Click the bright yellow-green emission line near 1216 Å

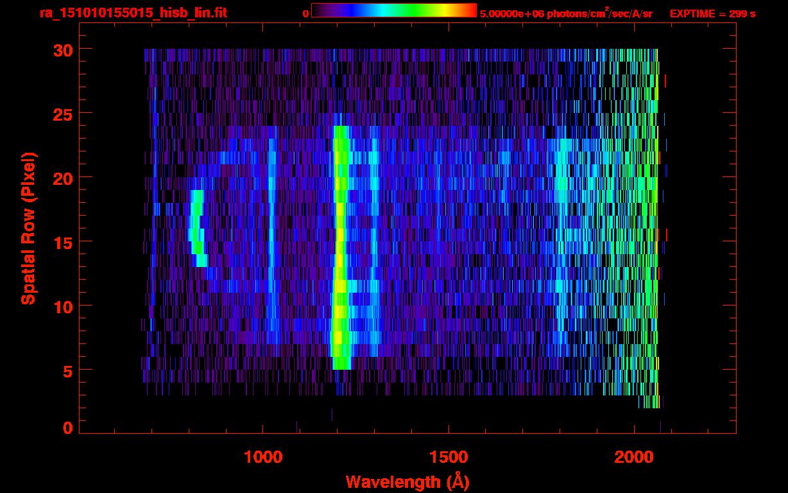pyautogui.click(x=340, y=247)
